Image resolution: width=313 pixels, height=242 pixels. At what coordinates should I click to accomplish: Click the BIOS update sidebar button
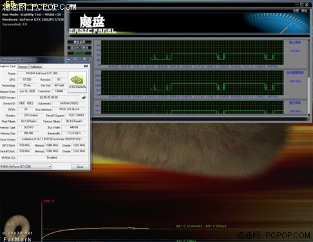[x=79, y=48]
